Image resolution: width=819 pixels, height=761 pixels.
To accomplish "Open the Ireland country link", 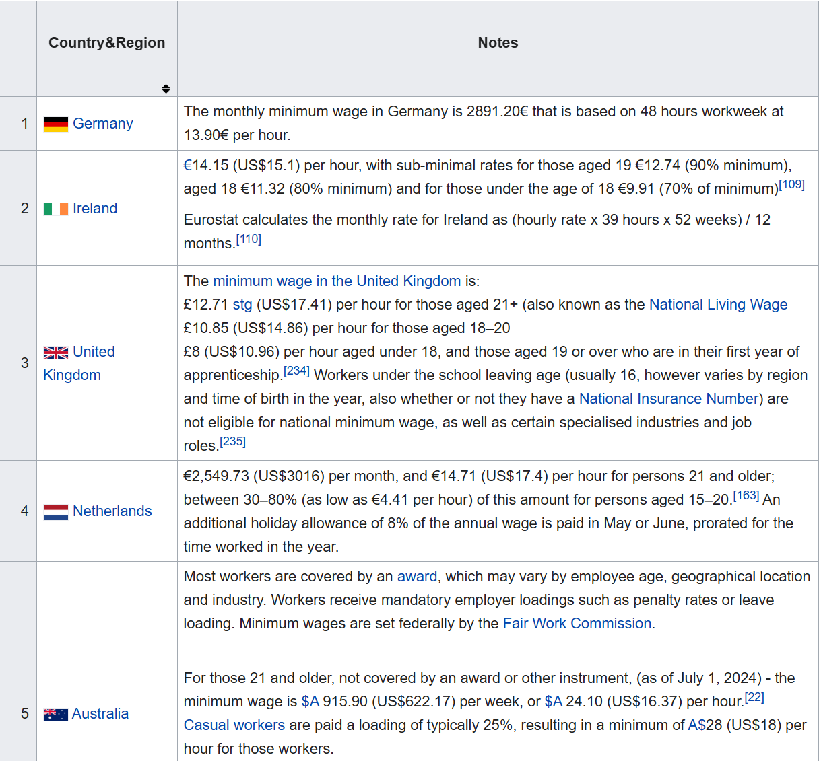I will (95, 209).
